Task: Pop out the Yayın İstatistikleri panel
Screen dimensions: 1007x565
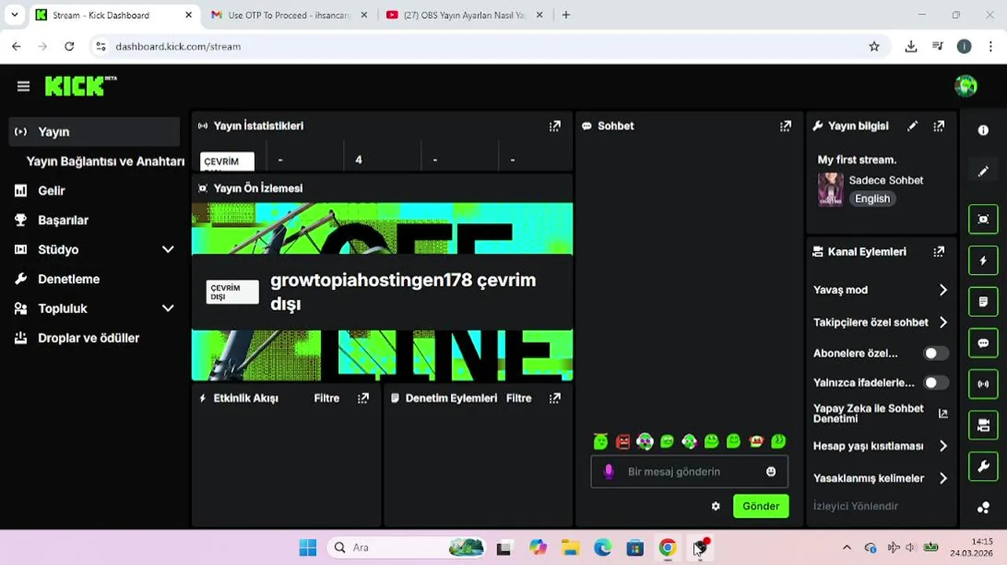Action: pyautogui.click(x=554, y=126)
